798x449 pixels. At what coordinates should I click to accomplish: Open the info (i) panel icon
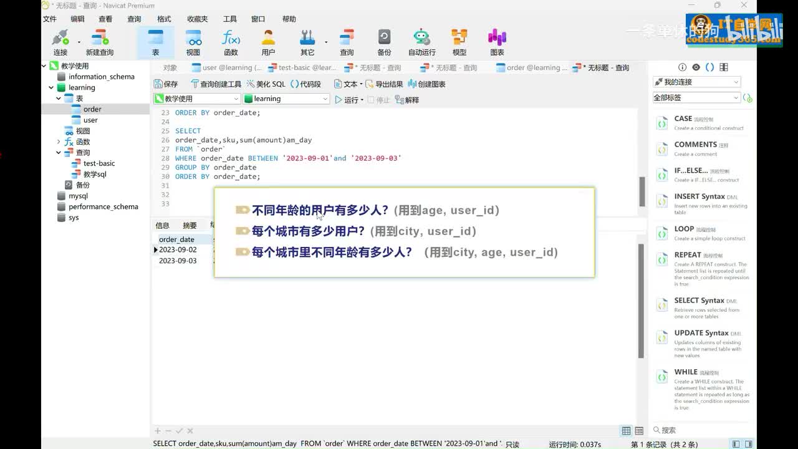(682, 67)
